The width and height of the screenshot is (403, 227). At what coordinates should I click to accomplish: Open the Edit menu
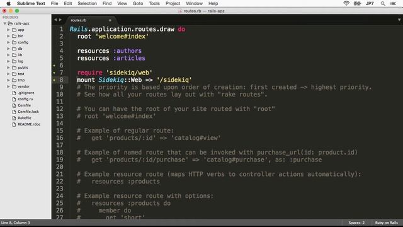point(68,3)
